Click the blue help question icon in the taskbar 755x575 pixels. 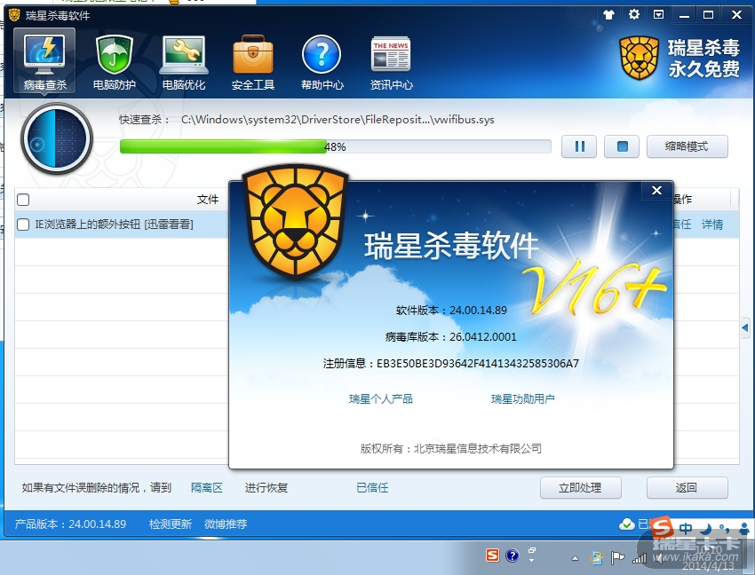click(x=513, y=555)
